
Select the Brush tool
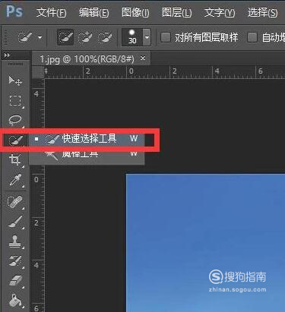point(15,222)
